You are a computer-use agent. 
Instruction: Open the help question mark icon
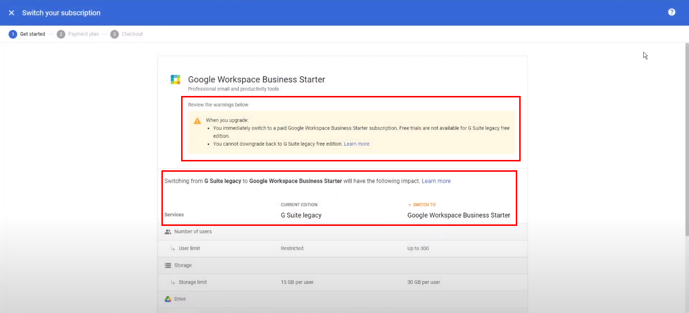[x=672, y=12]
